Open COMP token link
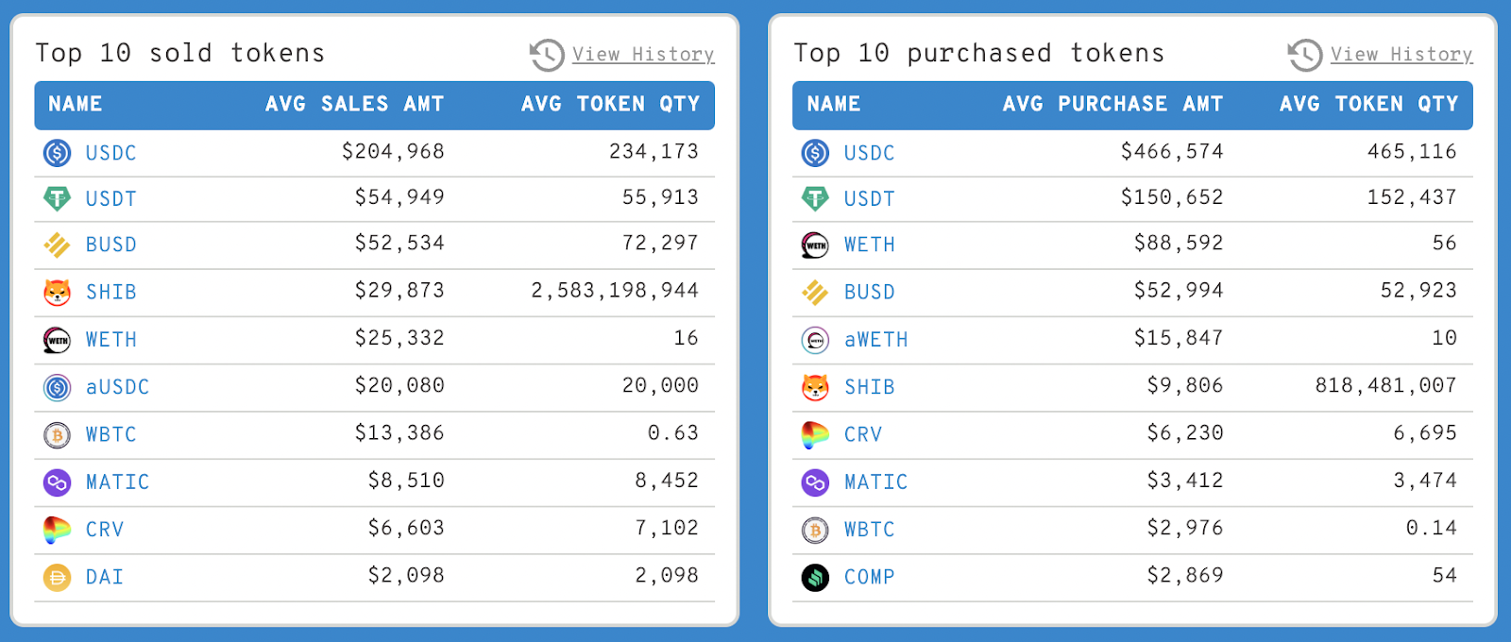 coord(870,577)
